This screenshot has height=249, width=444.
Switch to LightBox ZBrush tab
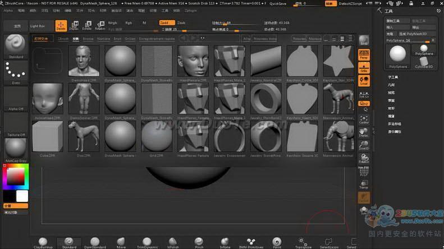[x=63, y=39]
